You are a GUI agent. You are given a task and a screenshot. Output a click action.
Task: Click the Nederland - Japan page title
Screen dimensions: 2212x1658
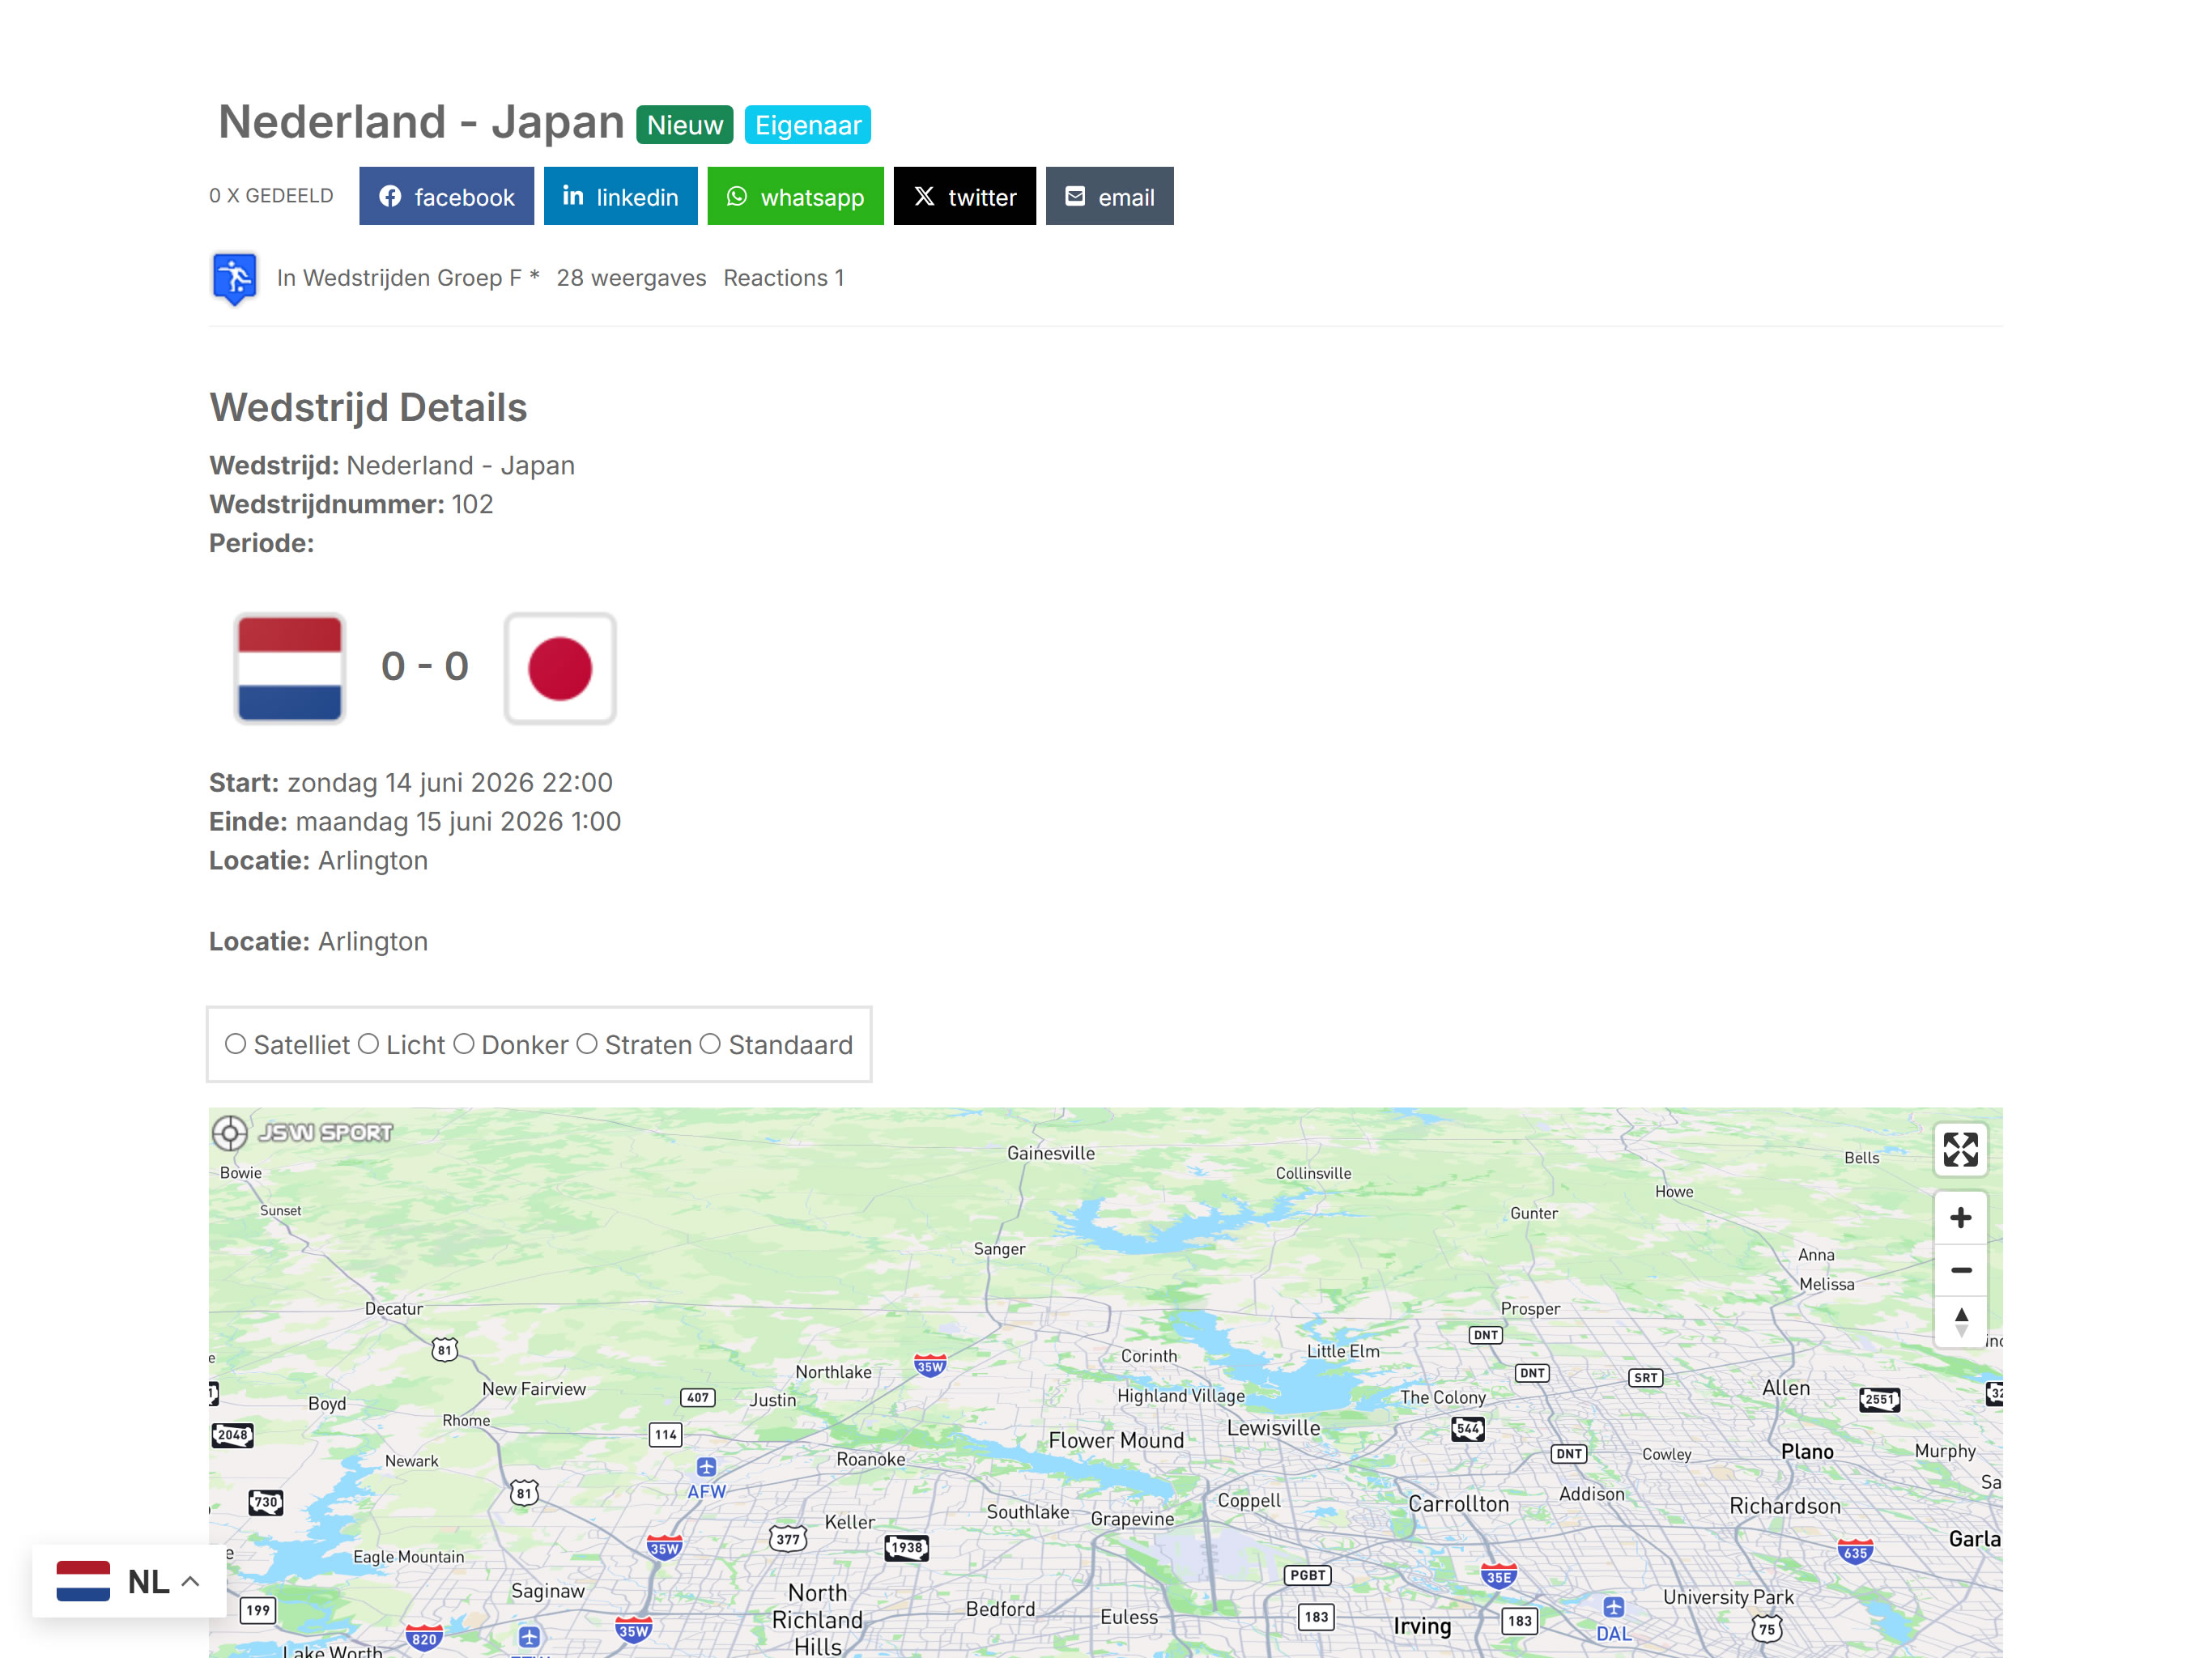click(421, 122)
